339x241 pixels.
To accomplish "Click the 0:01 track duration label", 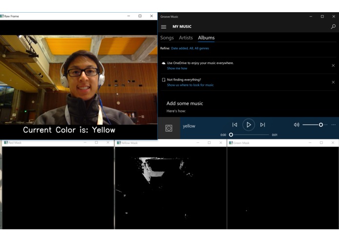I will coord(275,135).
